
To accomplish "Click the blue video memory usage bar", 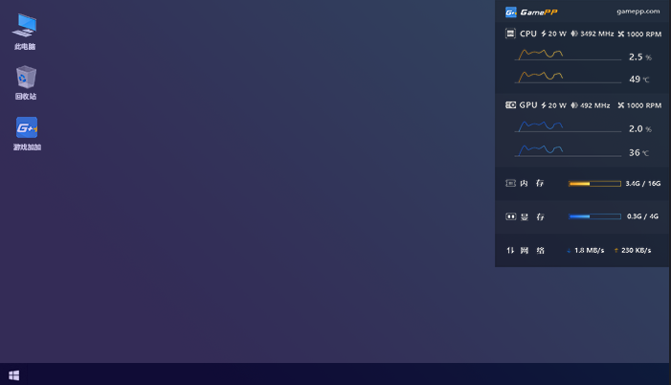I will tap(593, 216).
